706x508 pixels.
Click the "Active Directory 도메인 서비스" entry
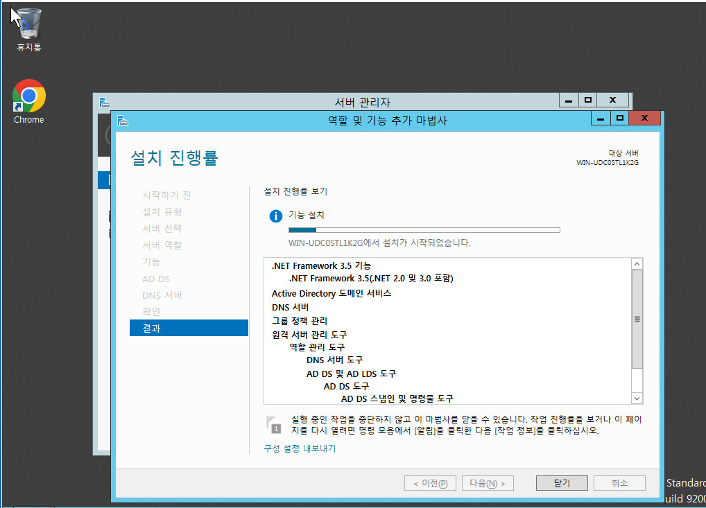point(332,293)
